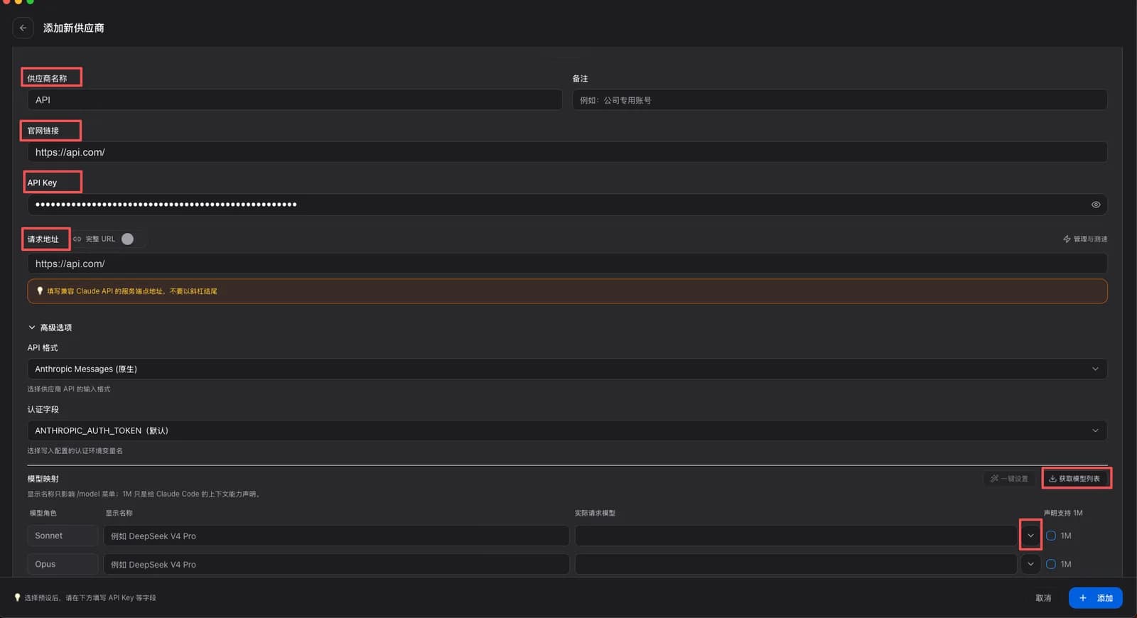Click the Opus 实际请求模型 field
The image size is (1137, 618).
(x=796, y=564)
